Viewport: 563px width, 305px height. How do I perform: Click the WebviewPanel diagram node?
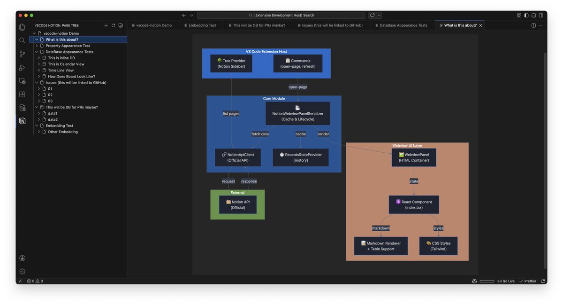414,157
